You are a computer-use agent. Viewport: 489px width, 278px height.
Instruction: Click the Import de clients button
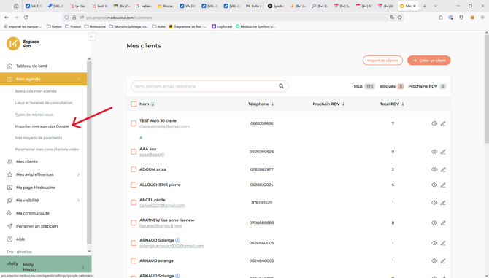(382, 61)
